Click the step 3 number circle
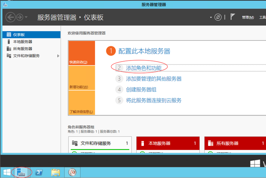 coord(119,79)
